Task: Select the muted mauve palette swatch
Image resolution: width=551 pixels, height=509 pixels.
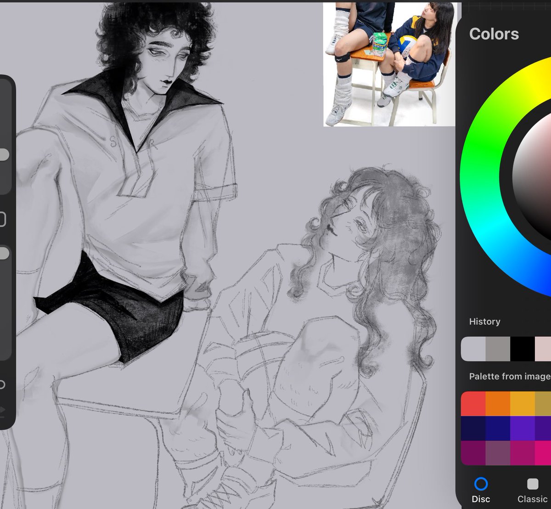Action: [498, 453]
